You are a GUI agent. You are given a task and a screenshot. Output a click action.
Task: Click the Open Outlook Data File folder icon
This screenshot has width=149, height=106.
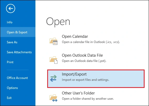click(x=54, y=60)
